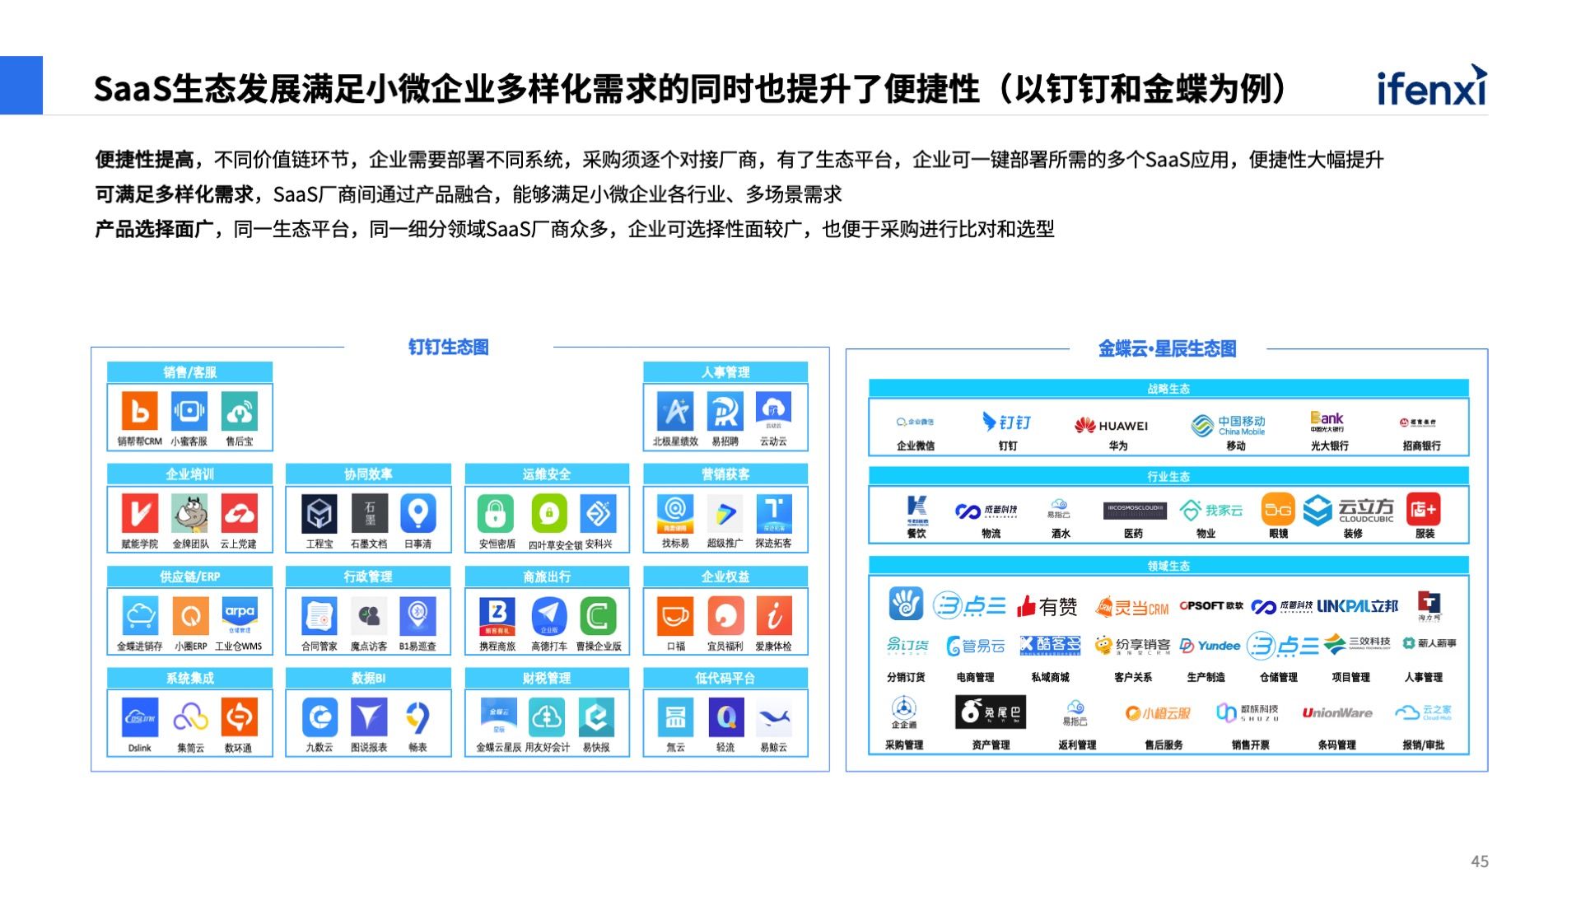Click the 云立方 CloudCubic logo

click(x=1350, y=510)
